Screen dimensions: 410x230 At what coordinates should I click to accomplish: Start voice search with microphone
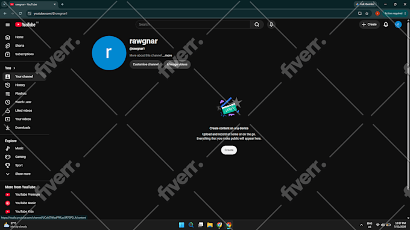click(x=271, y=25)
